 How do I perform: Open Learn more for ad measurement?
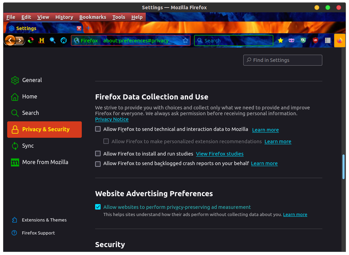[295, 215]
